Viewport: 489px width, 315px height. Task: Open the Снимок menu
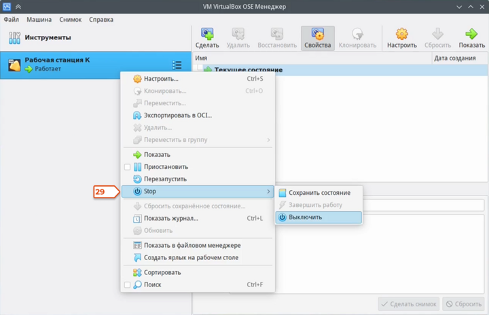coord(71,20)
